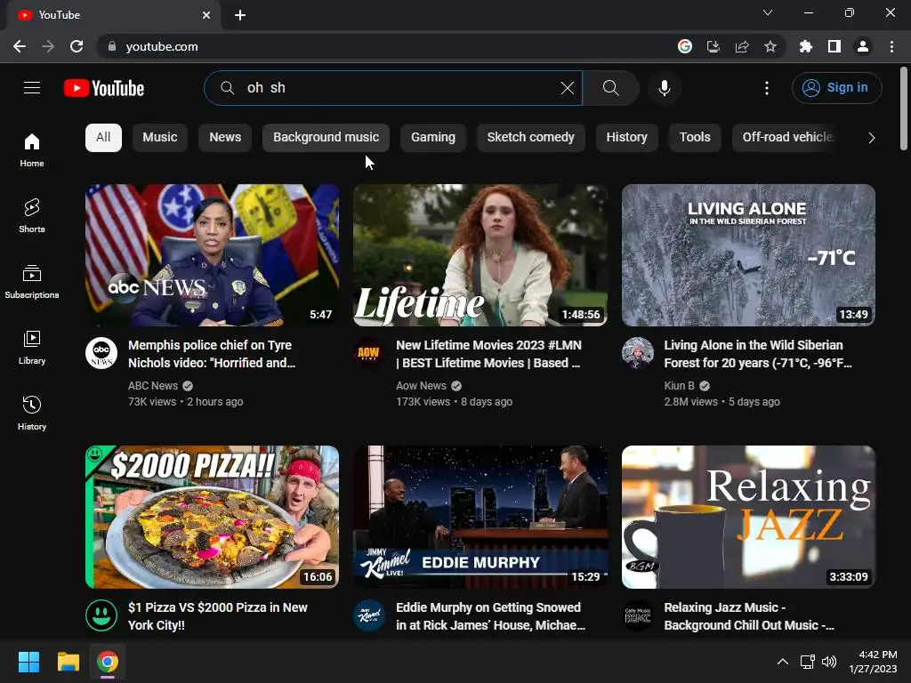Open the Kiun B channel name link
911x683 pixels.
click(x=679, y=386)
